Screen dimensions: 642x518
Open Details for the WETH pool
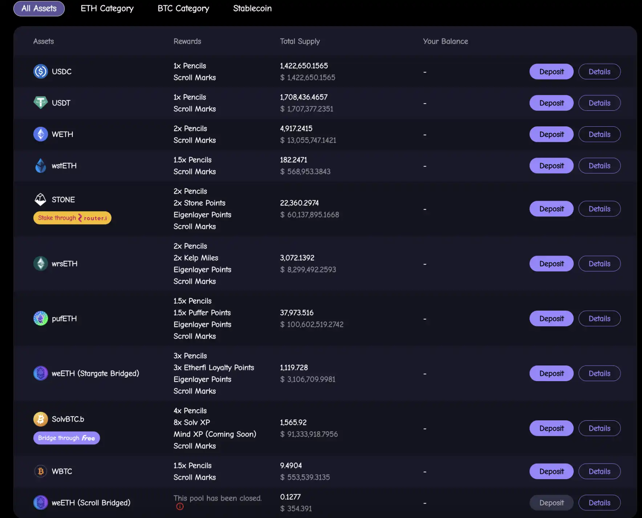[599, 134]
